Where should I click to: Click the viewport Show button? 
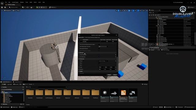(x=18, y=11)
